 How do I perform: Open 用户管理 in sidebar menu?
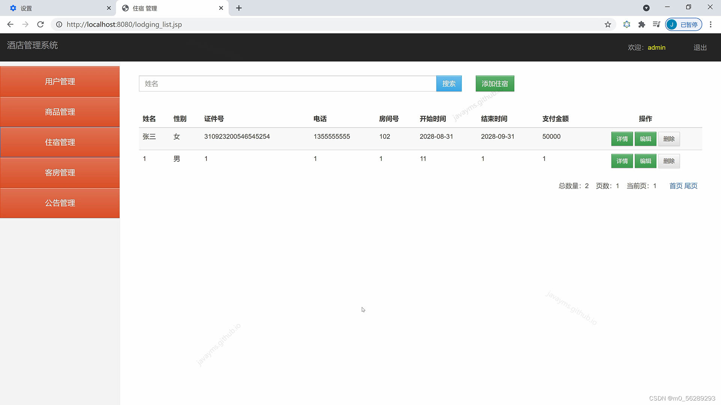click(x=60, y=81)
